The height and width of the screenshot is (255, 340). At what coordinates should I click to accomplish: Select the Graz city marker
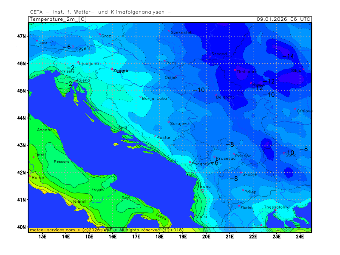100,34
